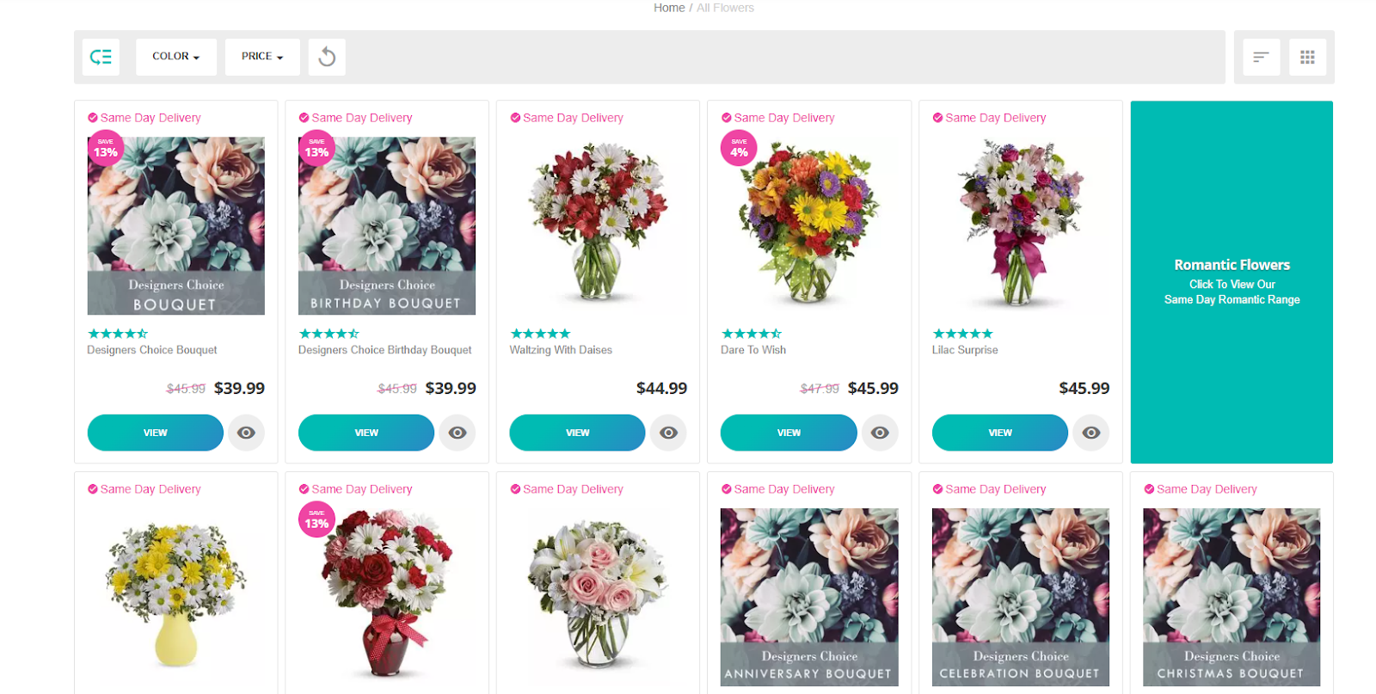Click VIEW for Waltzing With Daises
The width and height of the screenshot is (1376, 694).
(578, 433)
